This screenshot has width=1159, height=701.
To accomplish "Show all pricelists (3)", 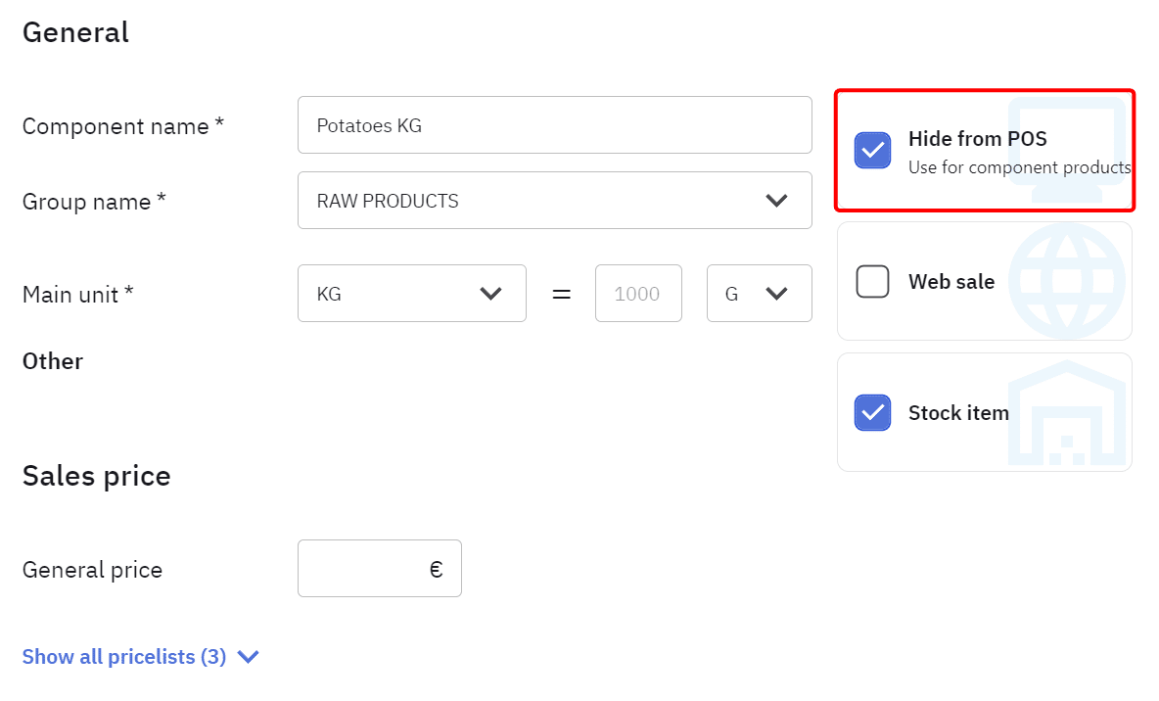I will coord(124,657).
